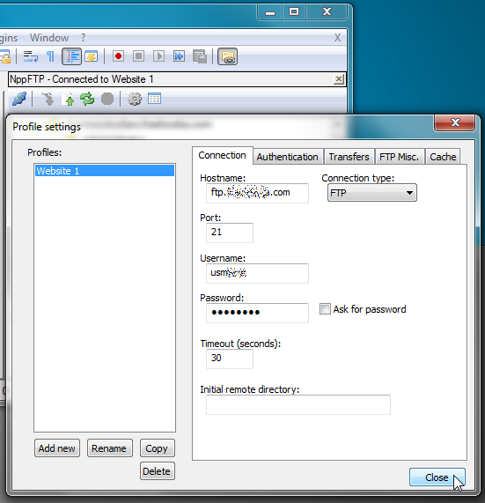Screen dimensions: 485x503
Task: Select Website 1 in Profiles list
Action: pyautogui.click(x=105, y=171)
